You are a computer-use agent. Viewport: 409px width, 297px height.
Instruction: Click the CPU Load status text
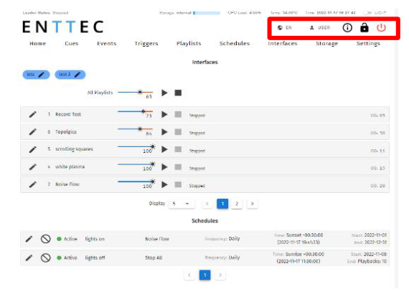click(x=244, y=13)
